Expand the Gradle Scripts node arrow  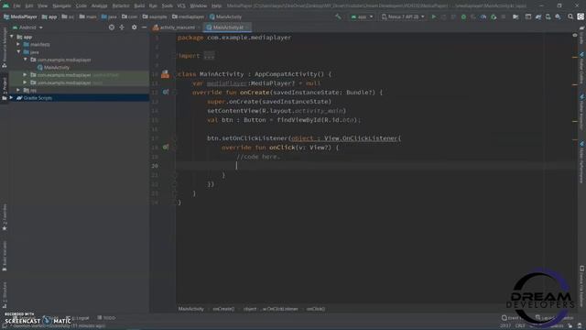[12, 98]
